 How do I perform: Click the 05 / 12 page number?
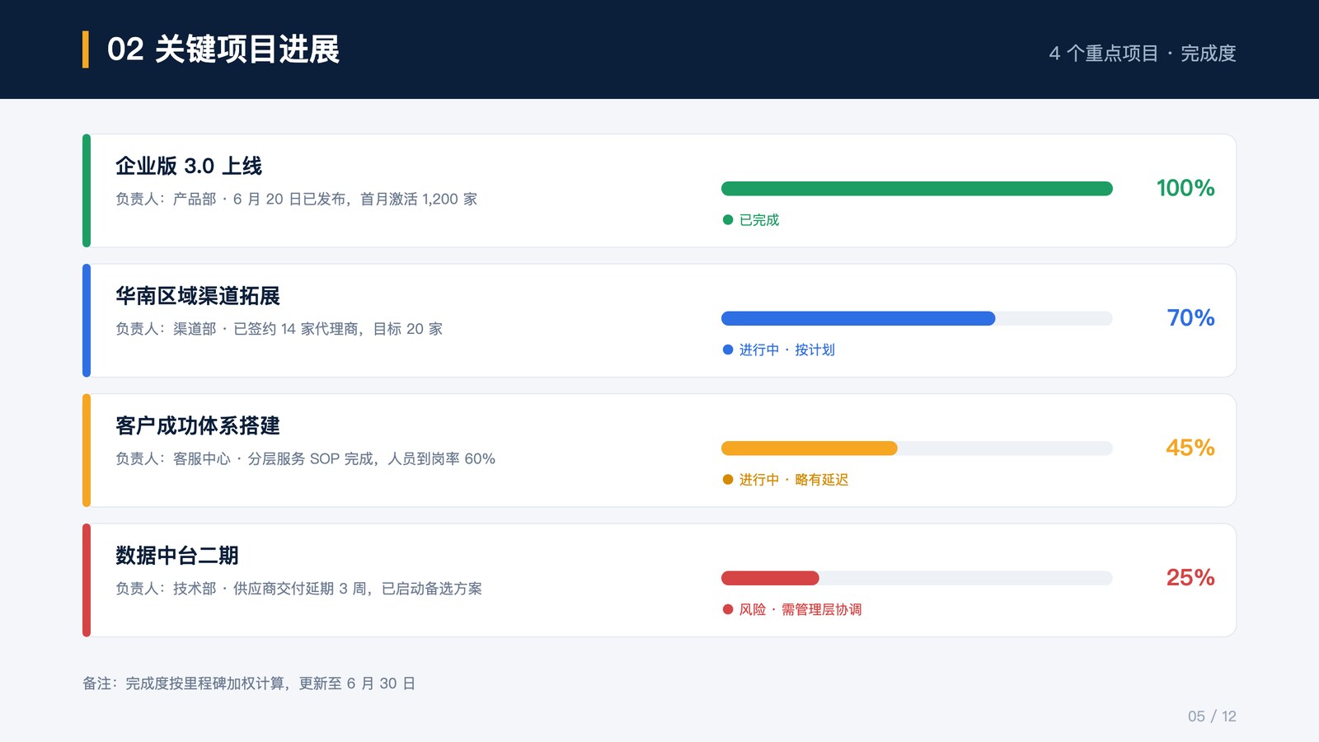(x=1212, y=716)
